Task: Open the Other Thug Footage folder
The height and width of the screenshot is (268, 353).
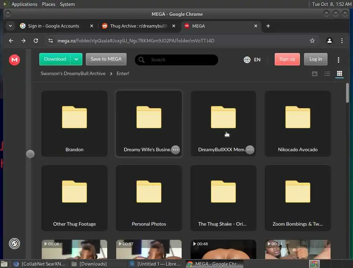Action: [x=74, y=198]
